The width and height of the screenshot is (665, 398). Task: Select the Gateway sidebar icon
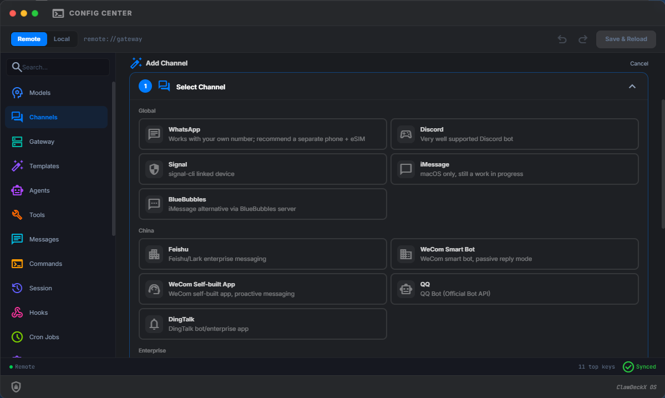(x=41, y=142)
